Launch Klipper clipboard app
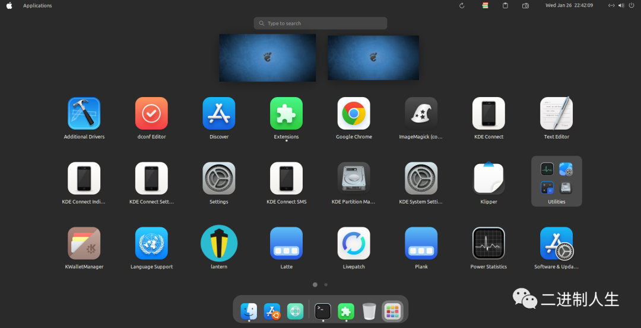The width and height of the screenshot is (641, 328). (488, 179)
